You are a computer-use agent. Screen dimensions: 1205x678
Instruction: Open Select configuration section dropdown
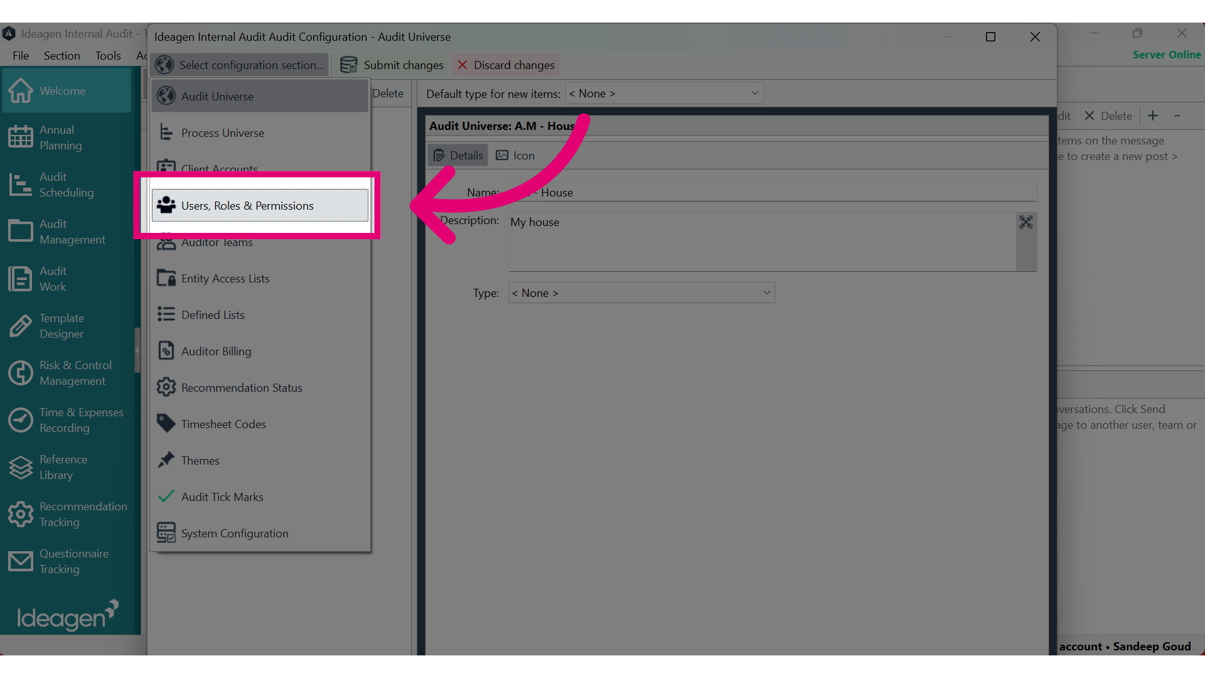(x=240, y=65)
